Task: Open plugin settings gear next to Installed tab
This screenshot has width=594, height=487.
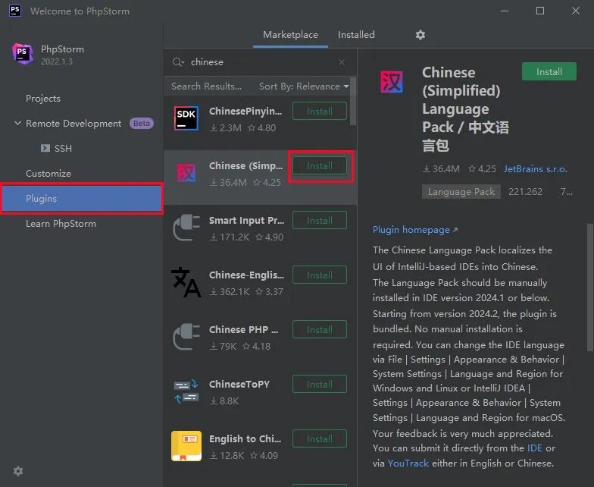Action: [x=420, y=35]
